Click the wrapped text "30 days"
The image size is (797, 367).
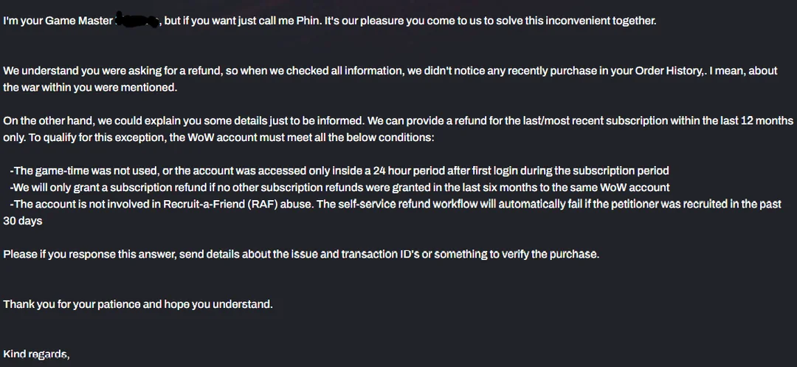[23, 221]
